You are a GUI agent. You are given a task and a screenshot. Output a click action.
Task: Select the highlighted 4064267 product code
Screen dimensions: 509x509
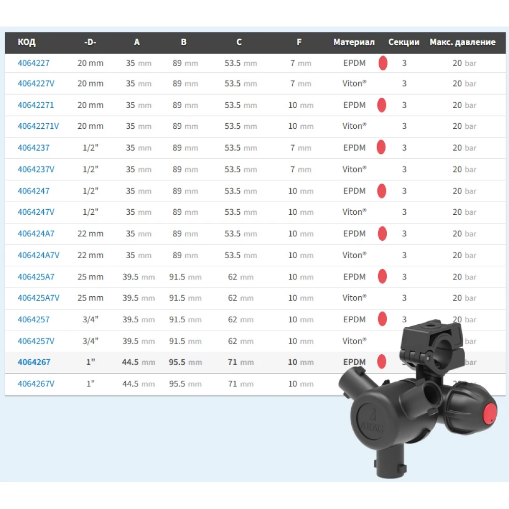click(x=34, y=362)
